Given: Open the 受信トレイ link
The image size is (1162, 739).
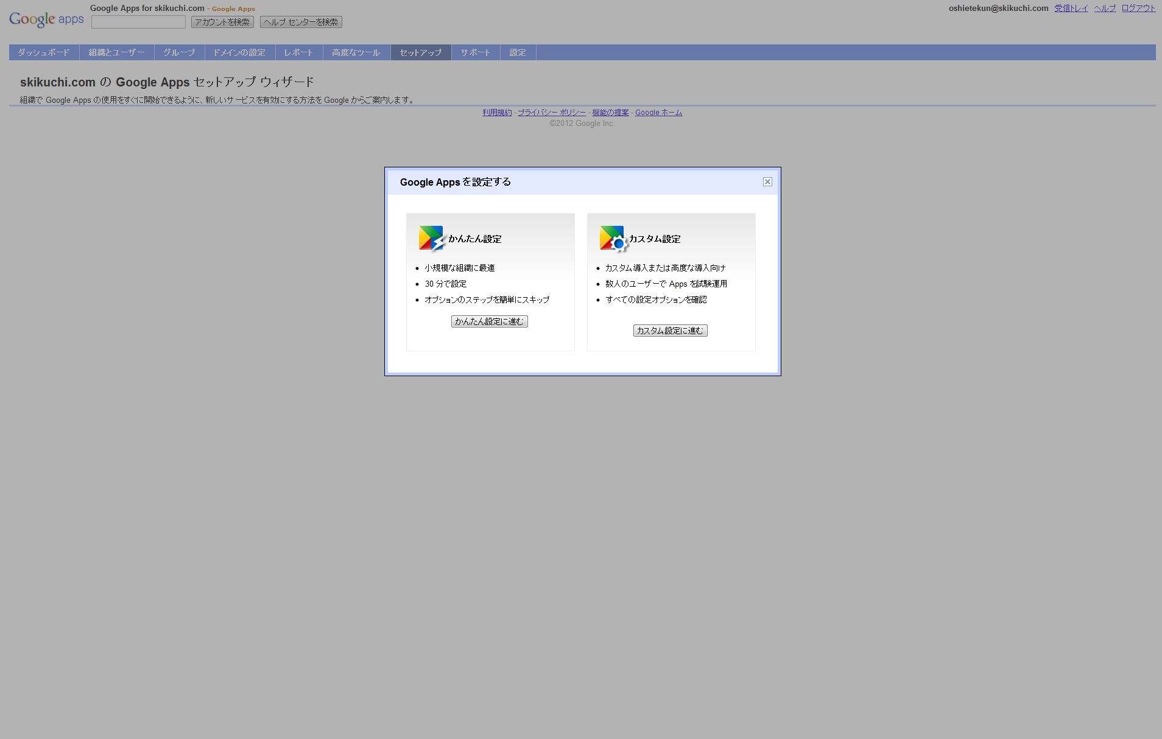Looking at the screenshot, I should pos(1071,9).
